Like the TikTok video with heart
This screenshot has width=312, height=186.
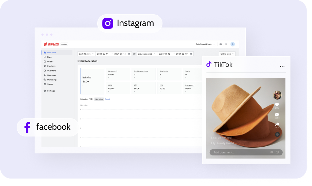(x=277, y=105)
